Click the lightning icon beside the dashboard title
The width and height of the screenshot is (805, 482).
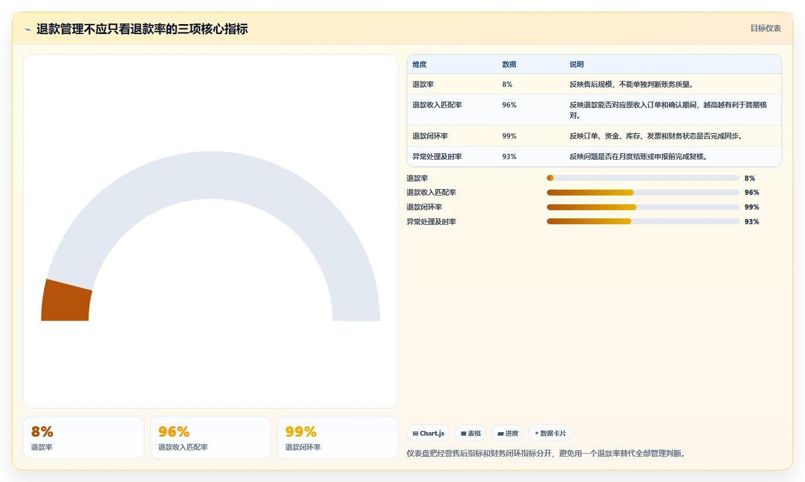(28, 29)
